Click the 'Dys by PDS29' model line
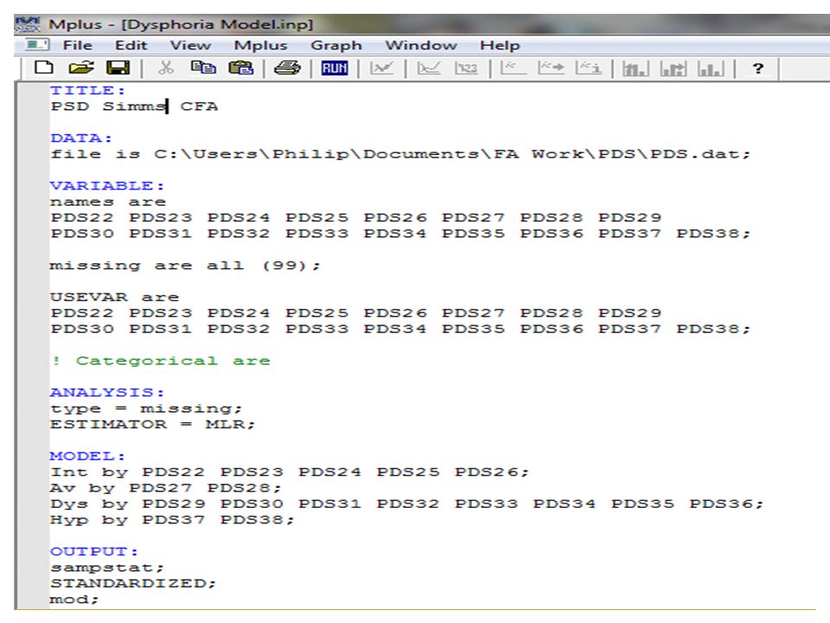The image size is (830, 623). click(407, 504)
